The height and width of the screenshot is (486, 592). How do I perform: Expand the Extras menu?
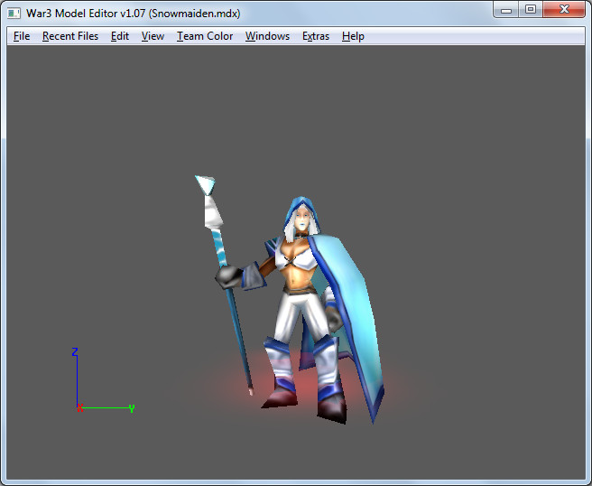tap(316, 36)
